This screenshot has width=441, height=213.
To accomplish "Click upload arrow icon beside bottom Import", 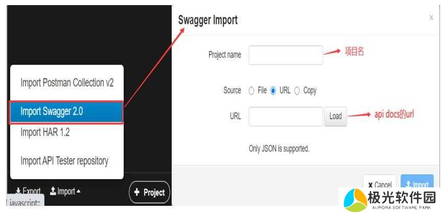I will (x=53, y=191).
